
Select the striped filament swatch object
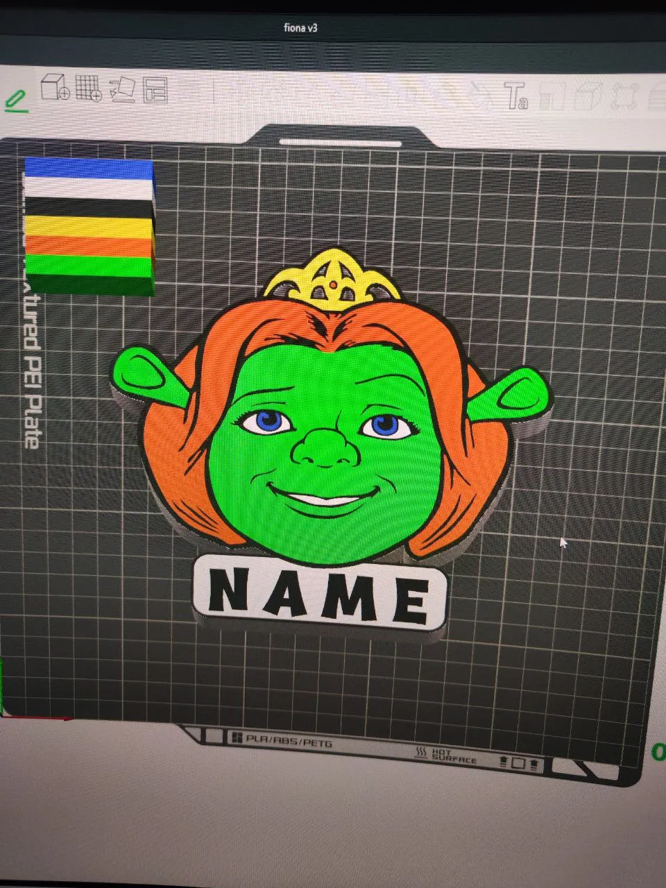click(x=89, y=225)
